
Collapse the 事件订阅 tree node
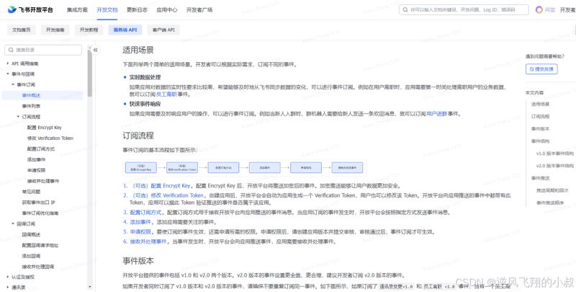(x=13, y=84)
